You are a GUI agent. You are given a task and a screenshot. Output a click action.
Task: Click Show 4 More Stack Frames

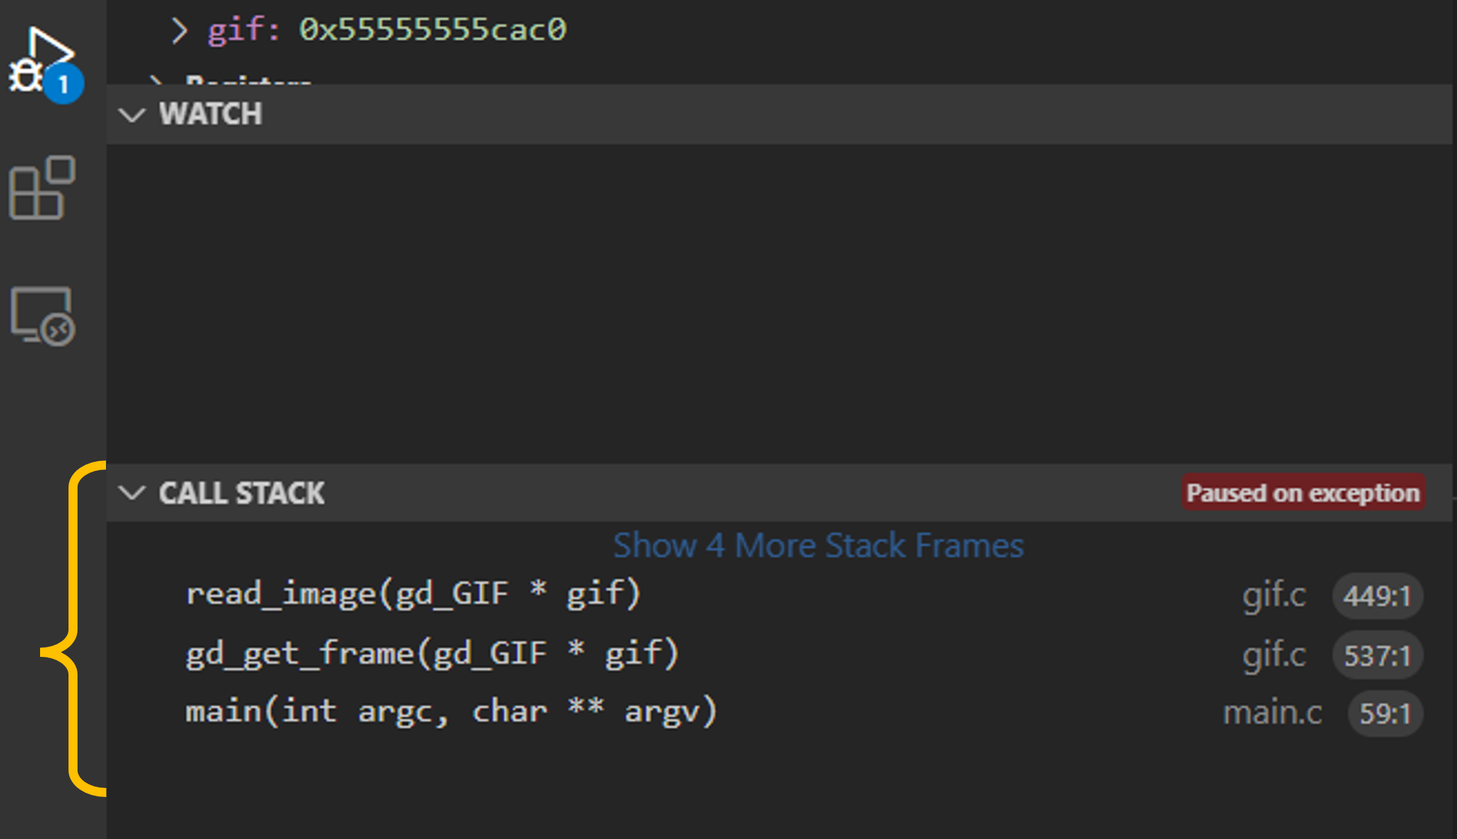coord(818,546)
